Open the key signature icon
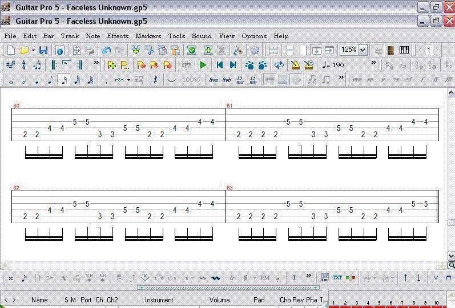Screen dimensions: 455x308 [10, 65]
